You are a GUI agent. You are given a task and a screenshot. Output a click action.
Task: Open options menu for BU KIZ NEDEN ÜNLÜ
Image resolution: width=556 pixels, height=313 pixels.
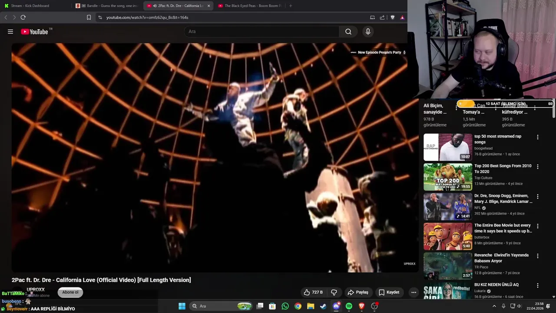coord(538,285)
